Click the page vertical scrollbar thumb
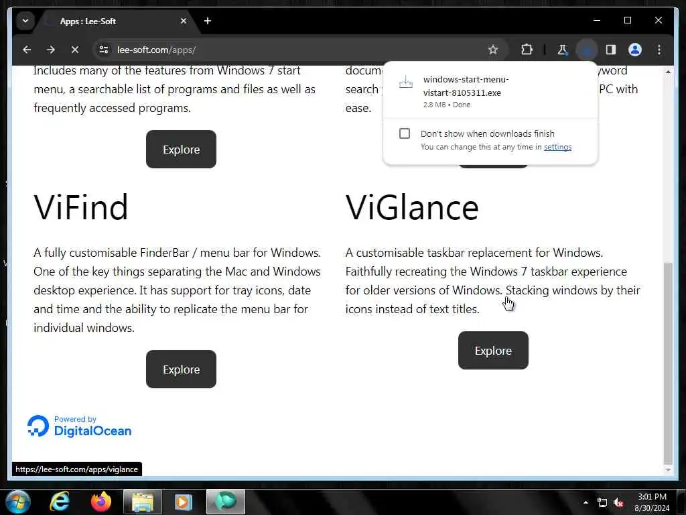686x515 pixels. point(668,363)
